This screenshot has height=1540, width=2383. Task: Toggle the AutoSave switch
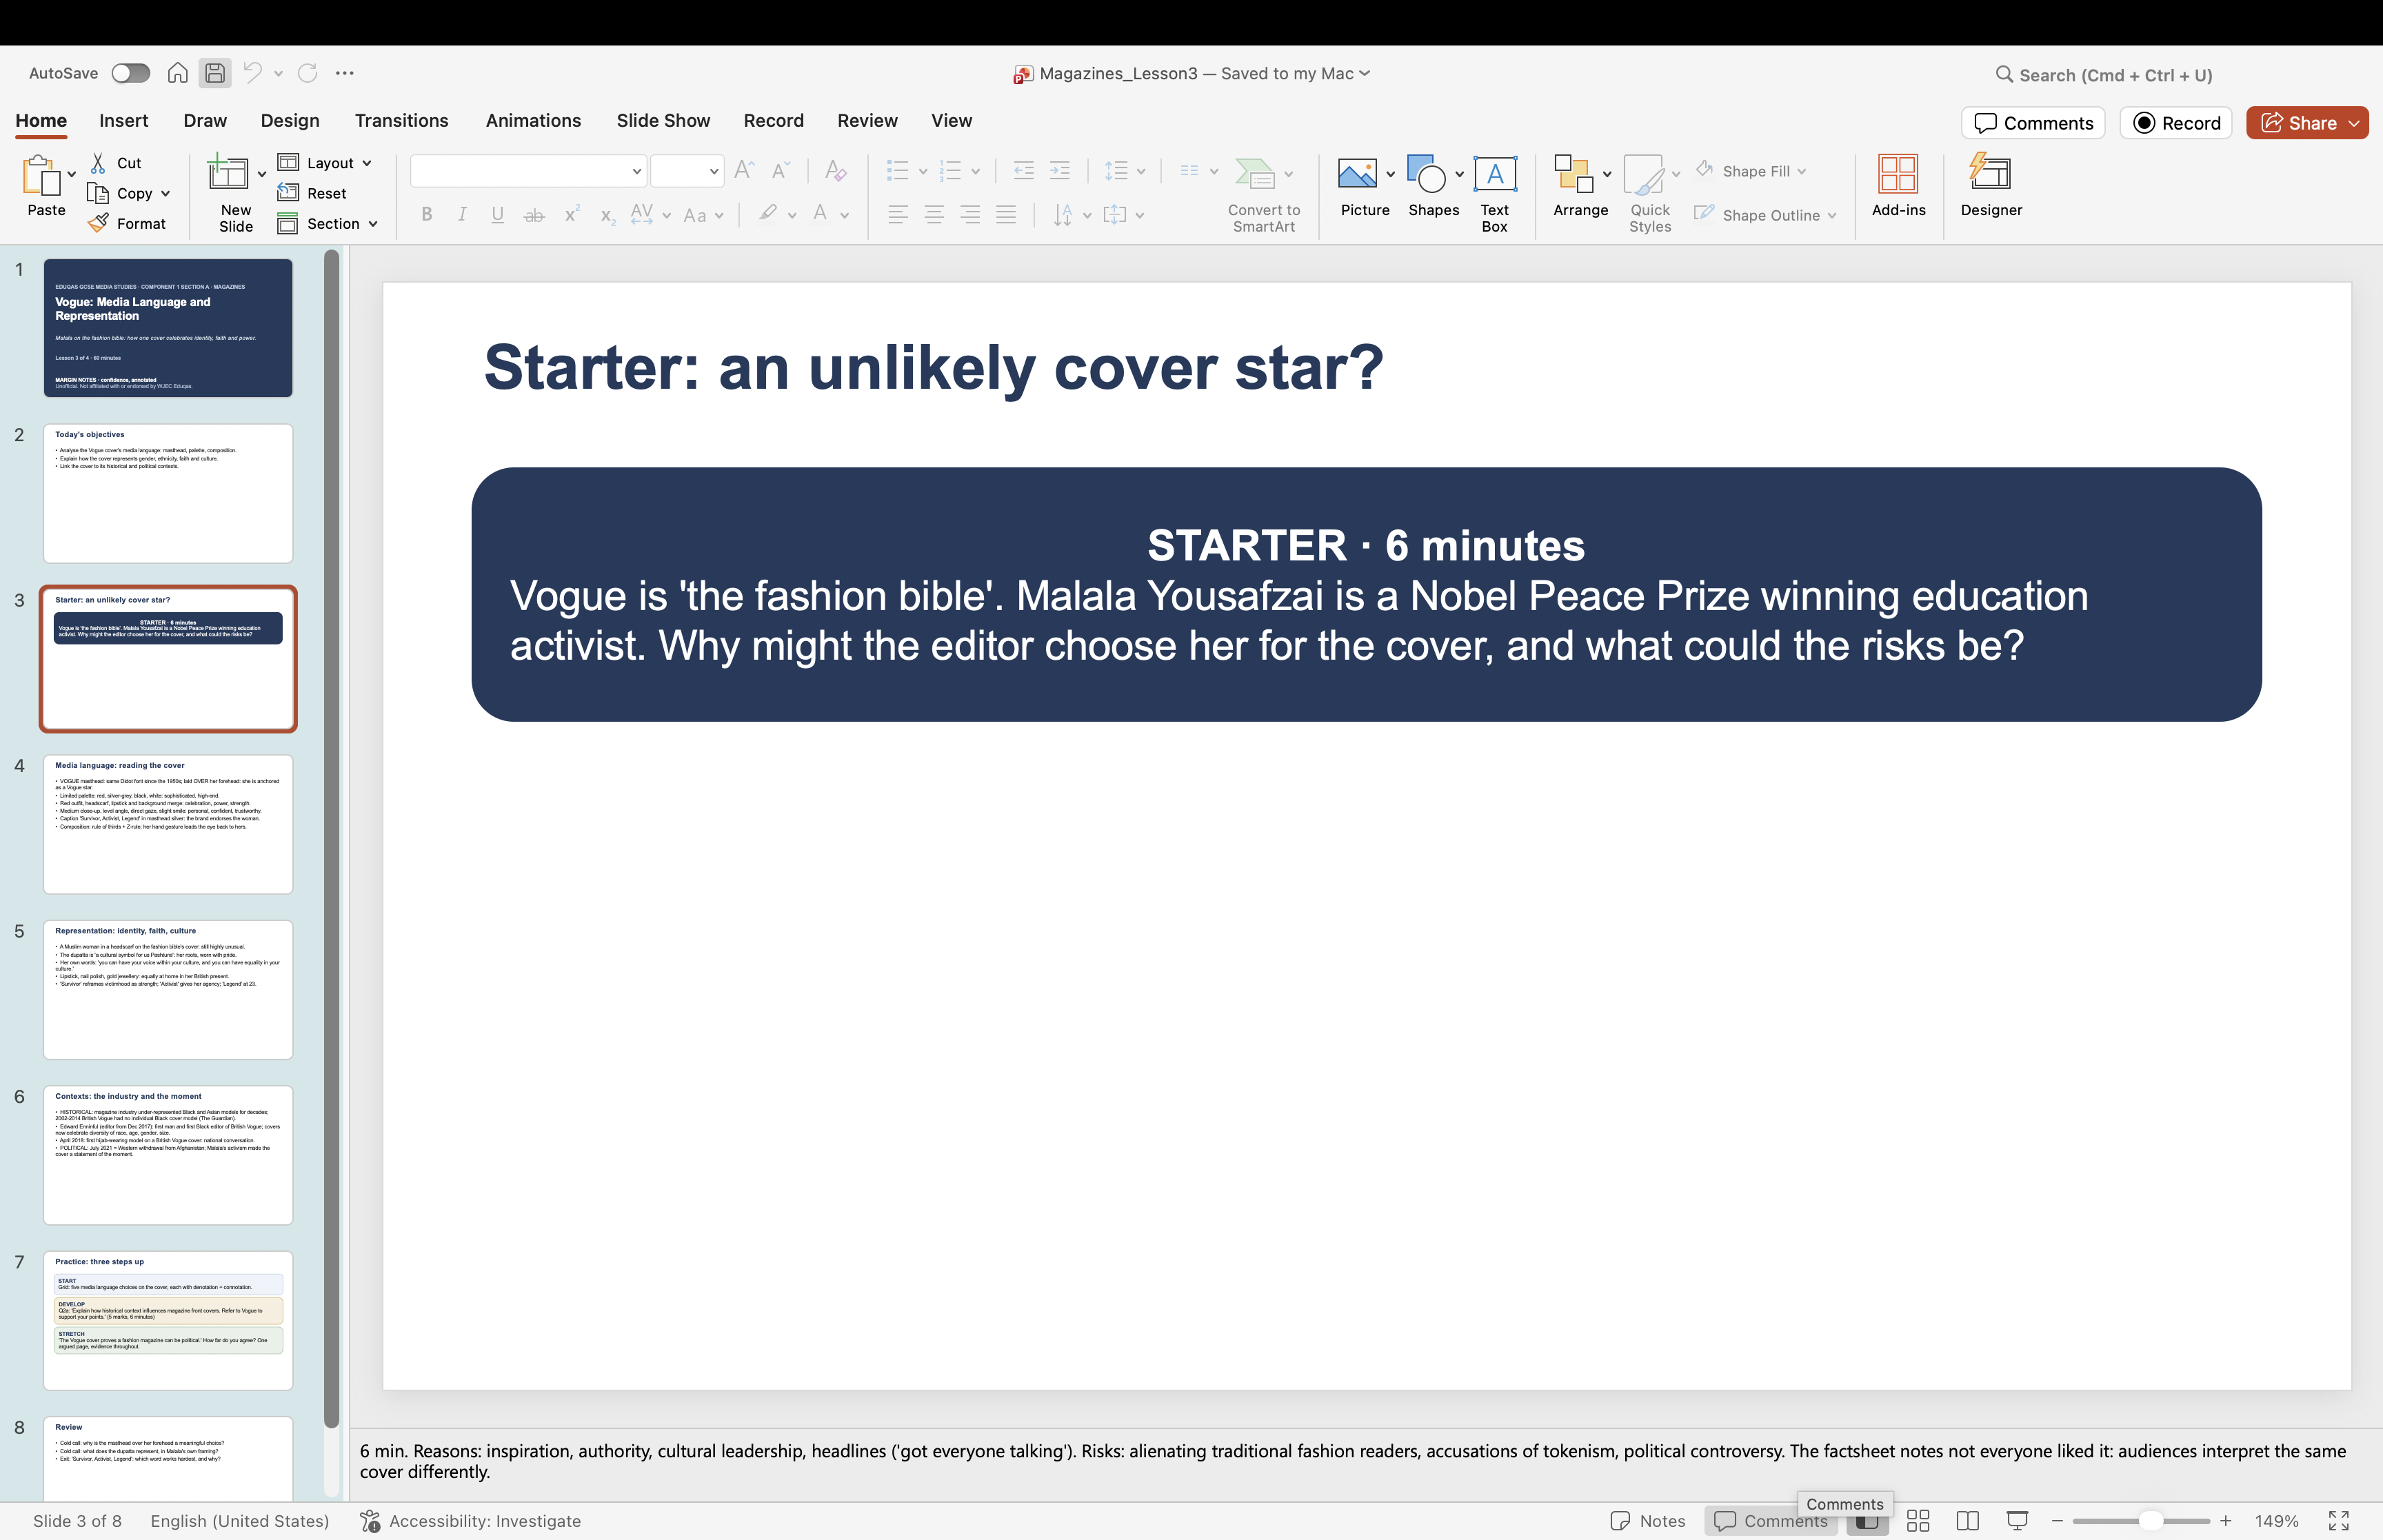[x=130, y=73]
